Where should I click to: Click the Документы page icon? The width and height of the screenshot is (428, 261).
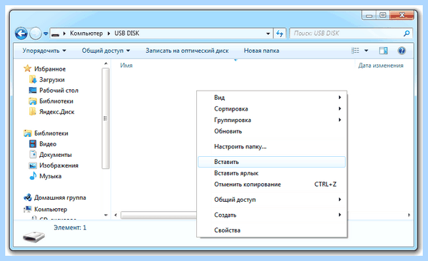point(33,154)
